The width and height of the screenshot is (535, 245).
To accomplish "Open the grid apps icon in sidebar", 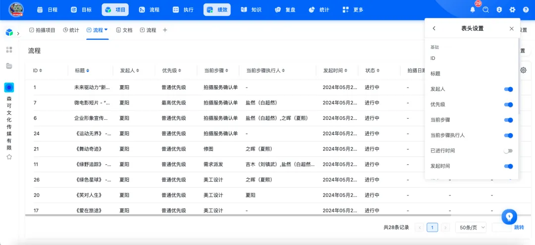I will point(9,50).
